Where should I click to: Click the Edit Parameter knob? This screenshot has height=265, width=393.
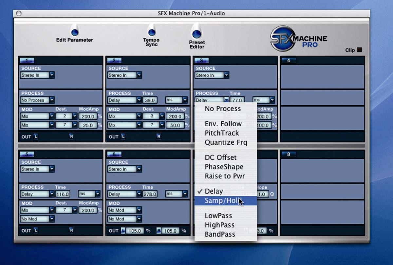(75, 32)
